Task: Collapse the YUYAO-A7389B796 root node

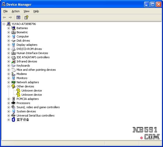Action: click(4, 24)
